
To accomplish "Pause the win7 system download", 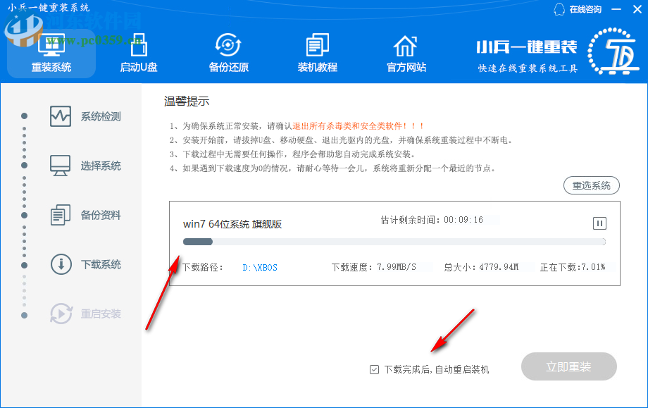I will [598, 223].
